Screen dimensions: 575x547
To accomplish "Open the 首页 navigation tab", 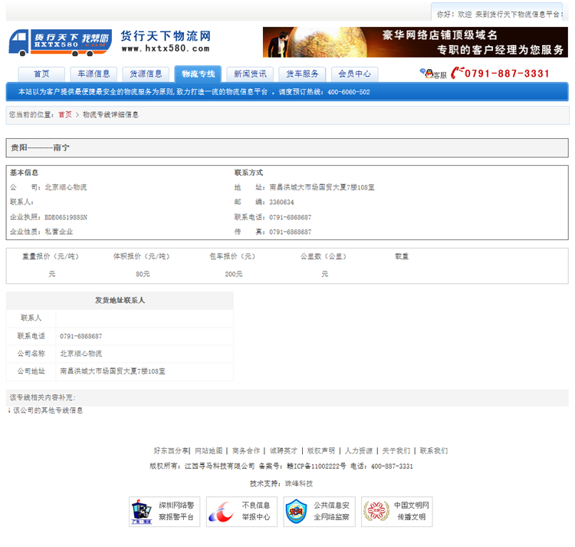I will pyautogui.click(x=41, y=74).
